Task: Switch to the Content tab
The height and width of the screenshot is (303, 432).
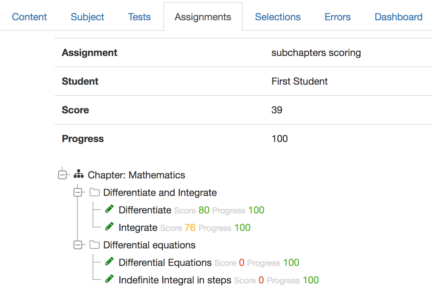Action: (x=29, y=16)
